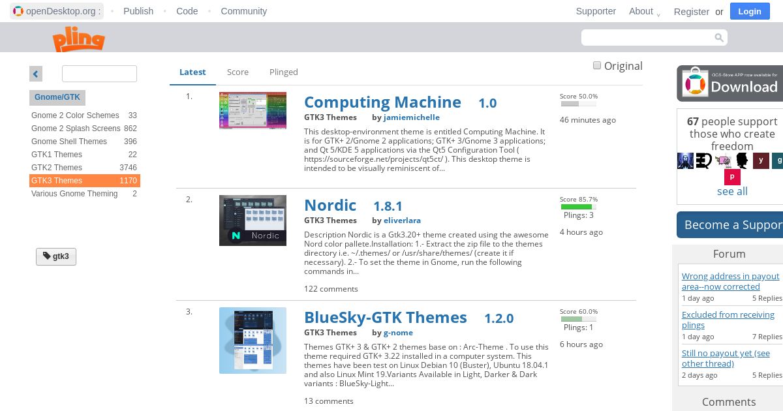Toggle the Original checkbox
The image size is (783, 411).
pyautogui.click(x=597, y=65)
